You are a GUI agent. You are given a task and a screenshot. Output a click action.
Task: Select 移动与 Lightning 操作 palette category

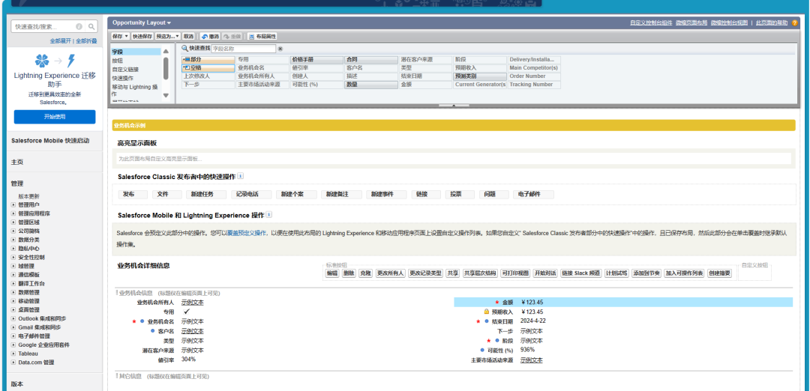coord(135,91)
